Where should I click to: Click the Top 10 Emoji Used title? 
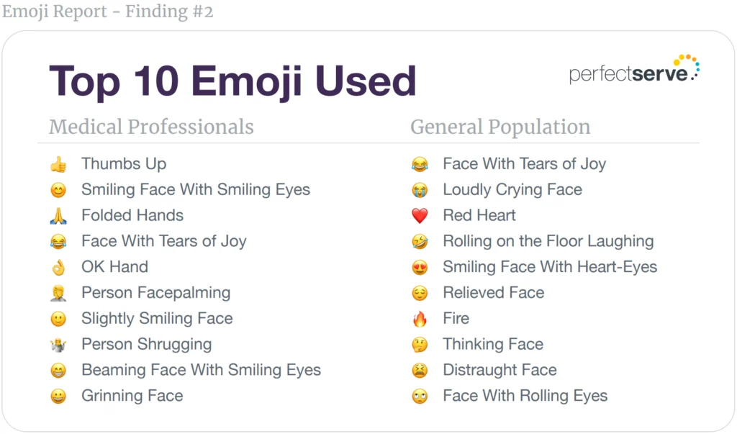(232, 80)
